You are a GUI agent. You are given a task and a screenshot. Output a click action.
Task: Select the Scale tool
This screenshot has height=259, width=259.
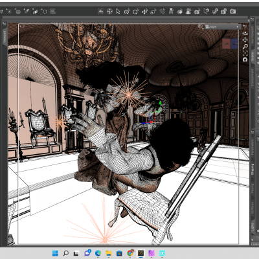pyautogui.click(x=153, y=11)
